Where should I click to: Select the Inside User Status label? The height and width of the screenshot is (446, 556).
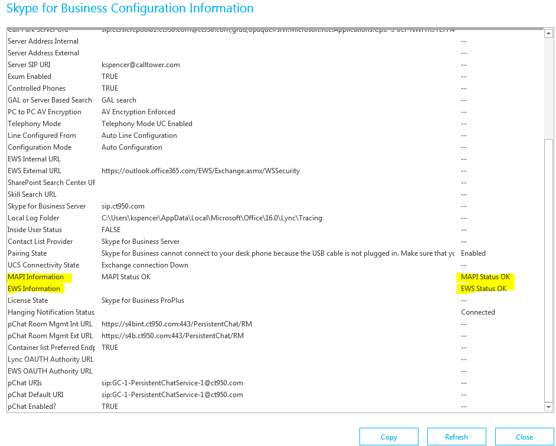coord(35,230)
